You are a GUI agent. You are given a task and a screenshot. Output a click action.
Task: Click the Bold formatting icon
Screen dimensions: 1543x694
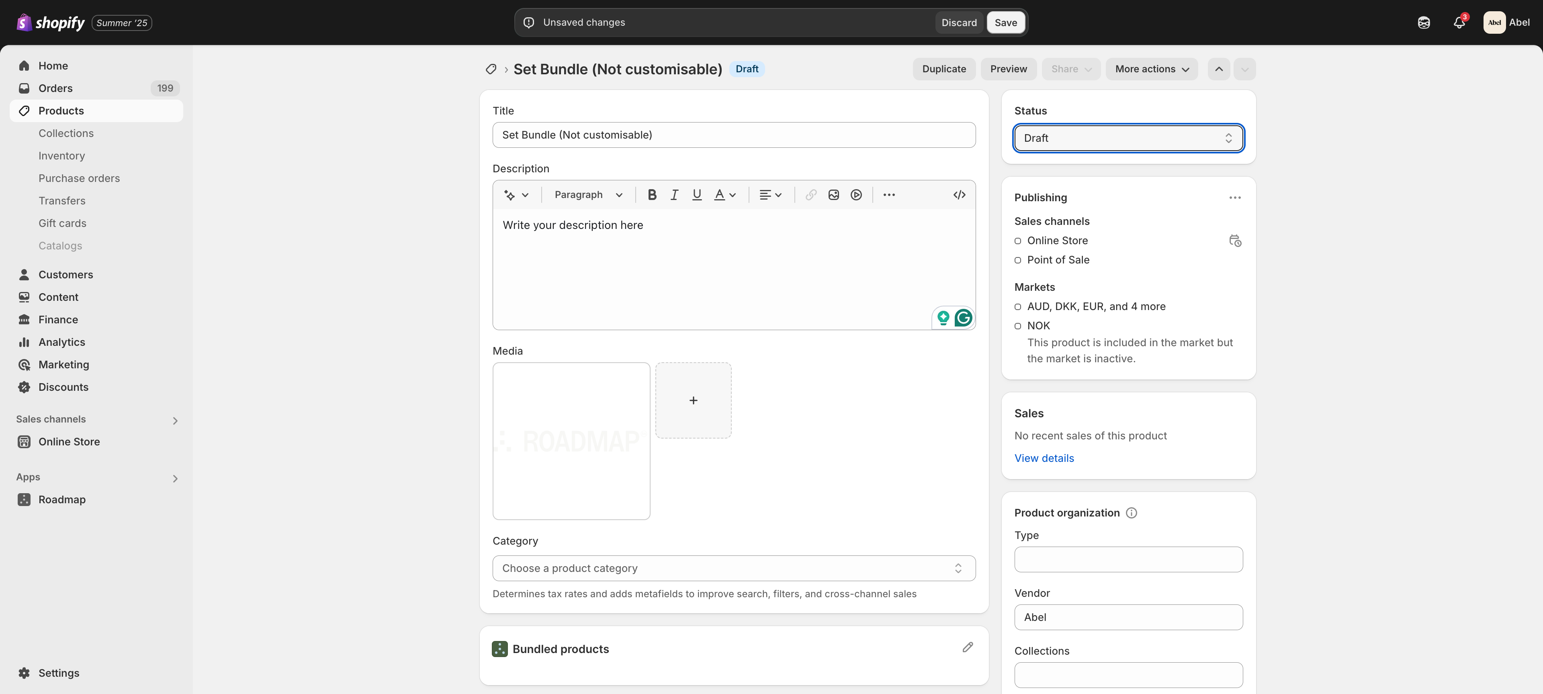(x=652, y=195)
